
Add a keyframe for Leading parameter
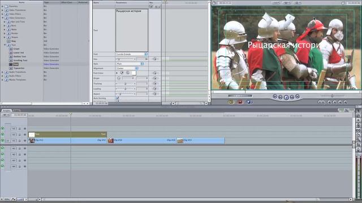tap(155, 89)
